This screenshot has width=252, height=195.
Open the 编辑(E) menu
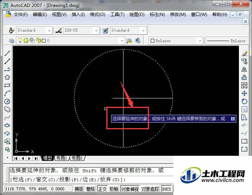(40, 15)
